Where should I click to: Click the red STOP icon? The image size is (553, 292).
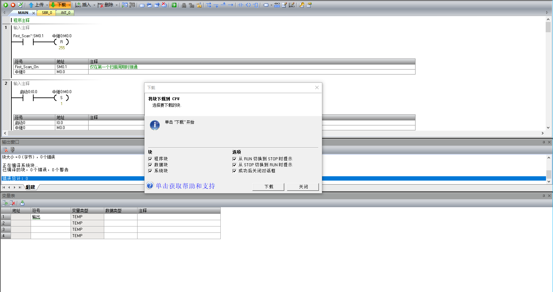13,5
